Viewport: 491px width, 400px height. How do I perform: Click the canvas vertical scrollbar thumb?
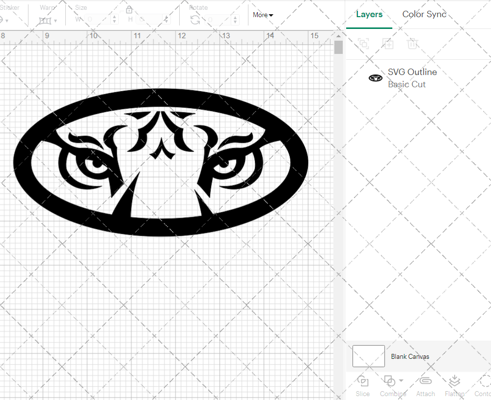(x=338, y=47)
